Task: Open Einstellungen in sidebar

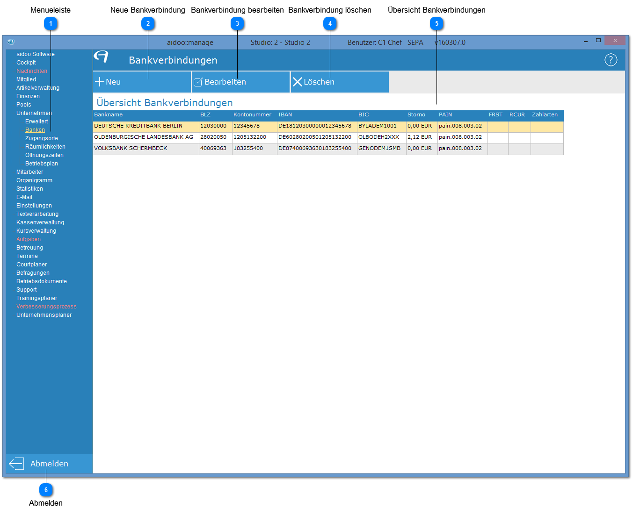Action: coord(34,206)
